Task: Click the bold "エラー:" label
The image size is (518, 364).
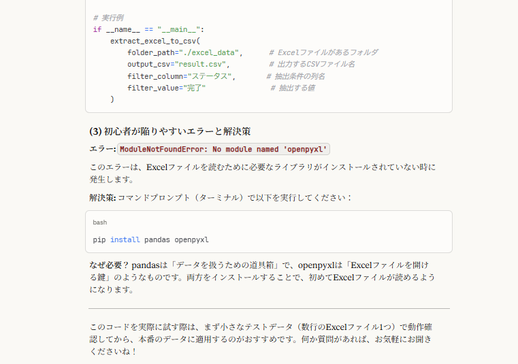Action: (x=102, y=149)
